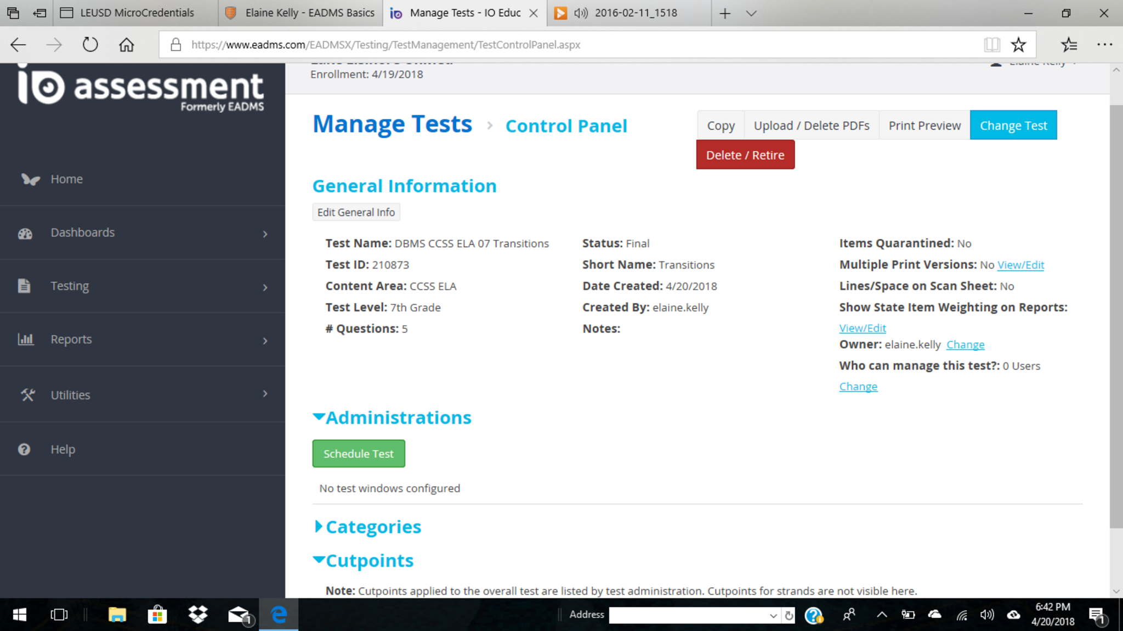1123x631 pixels.
Task: Open Dropbox from the taskbar
Action: pos(198,615)
